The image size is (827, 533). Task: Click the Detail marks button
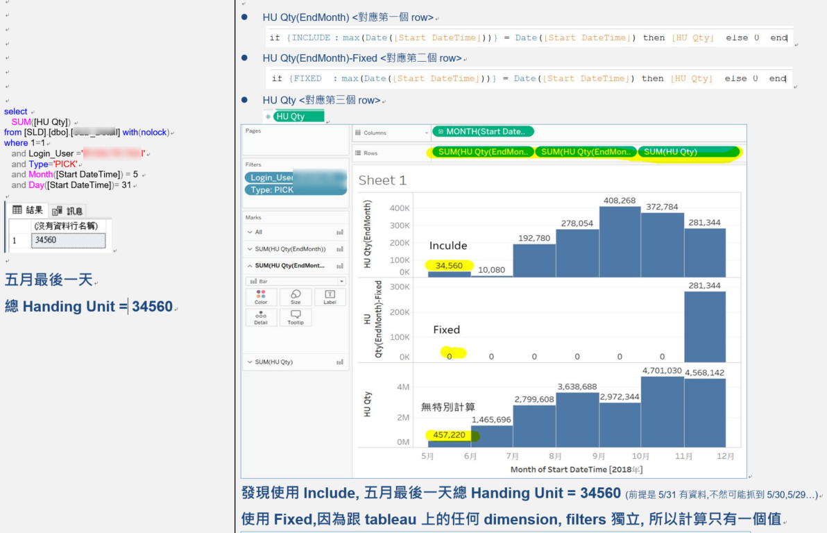[x=261, y=318]
